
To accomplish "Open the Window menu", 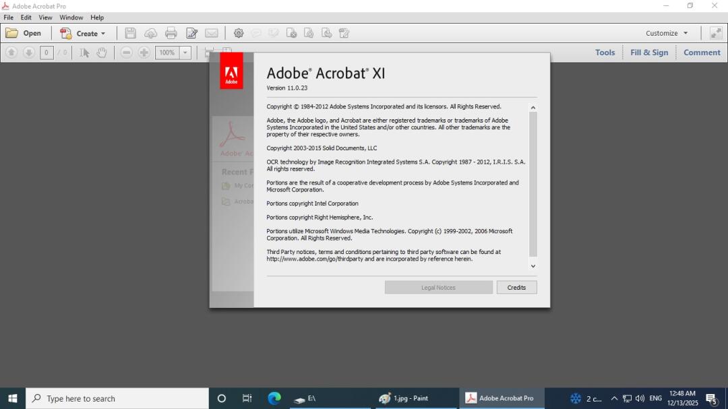I will click(x=71, y=18).
